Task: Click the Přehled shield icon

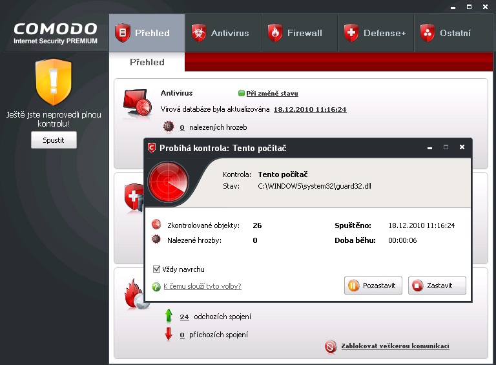Action: pyautogui.click(x=123, y=32)
